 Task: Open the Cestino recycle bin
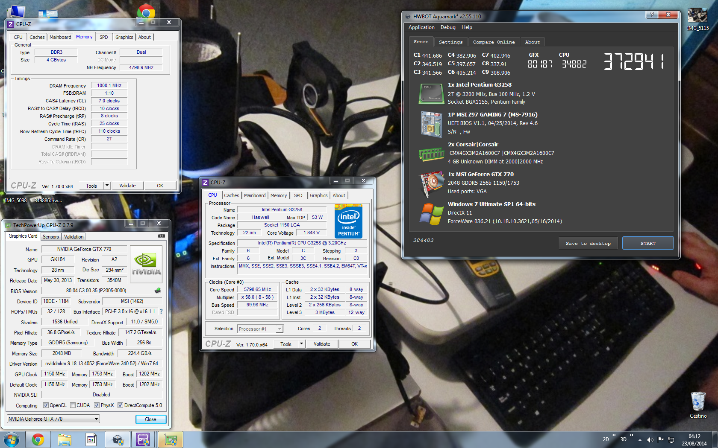click(x=698, y=405)
